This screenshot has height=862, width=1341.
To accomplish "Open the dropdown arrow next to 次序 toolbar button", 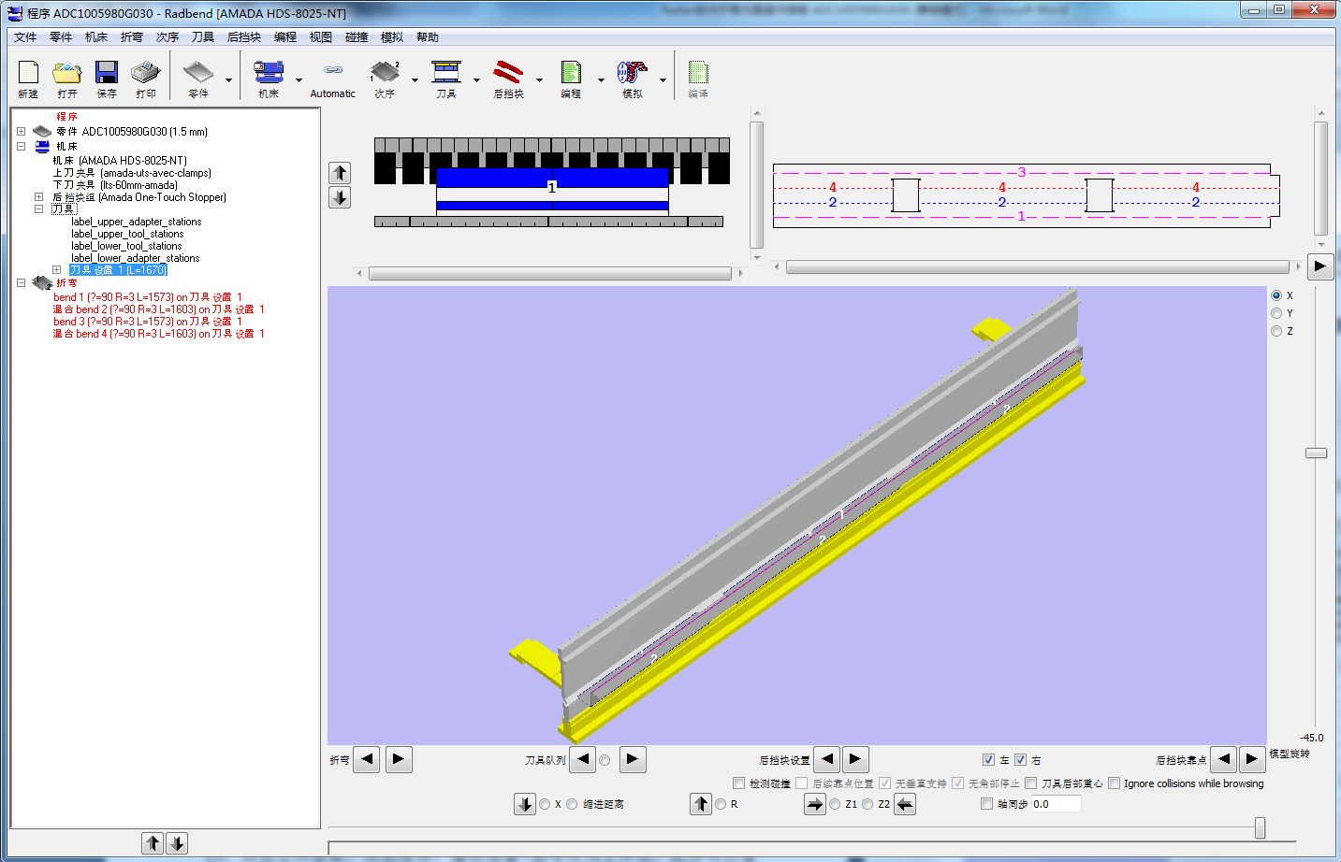I will pos(415,80).
